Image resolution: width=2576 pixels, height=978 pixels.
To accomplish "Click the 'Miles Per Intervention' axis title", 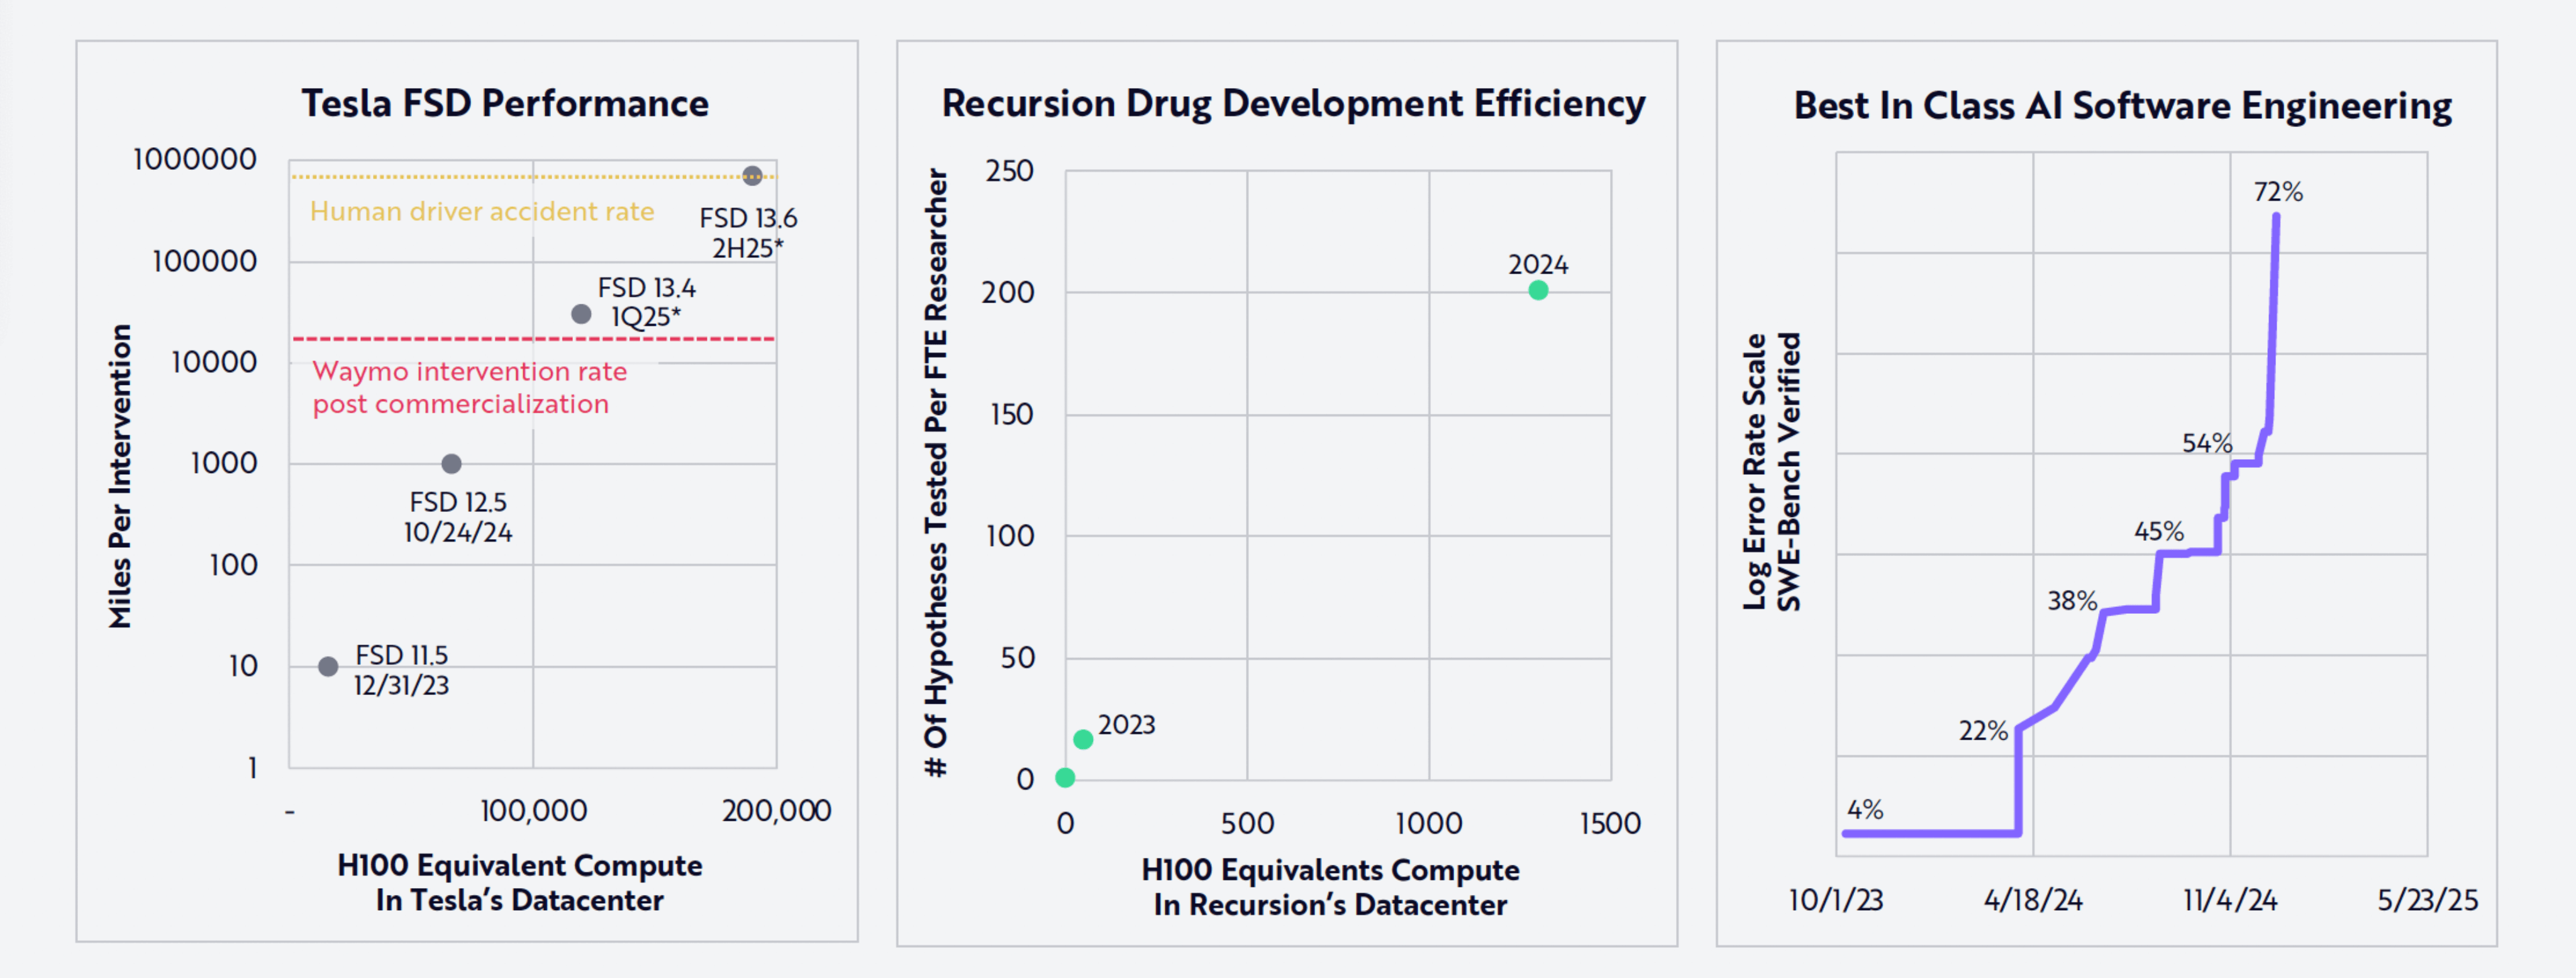I will [x=120, y=476].
